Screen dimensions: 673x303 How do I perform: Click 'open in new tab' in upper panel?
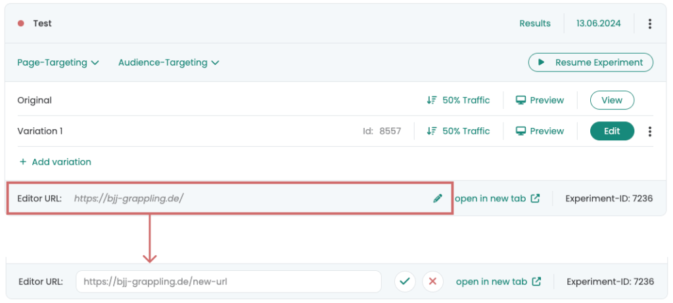pos(497,199)
